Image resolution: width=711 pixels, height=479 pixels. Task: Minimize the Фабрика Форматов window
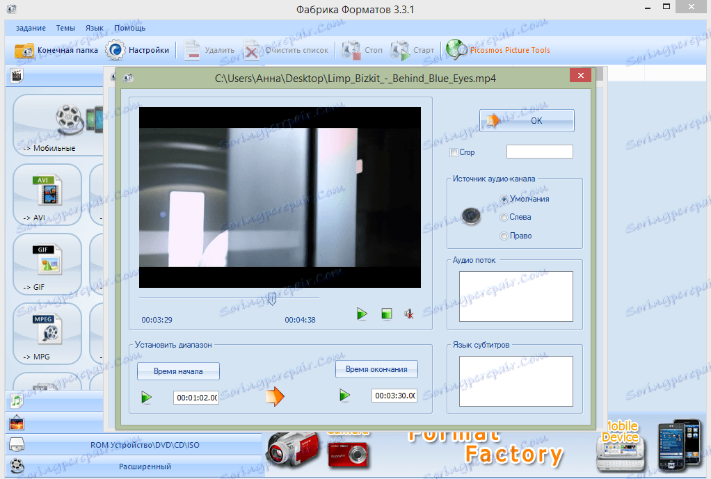click(x=648, y=7)
